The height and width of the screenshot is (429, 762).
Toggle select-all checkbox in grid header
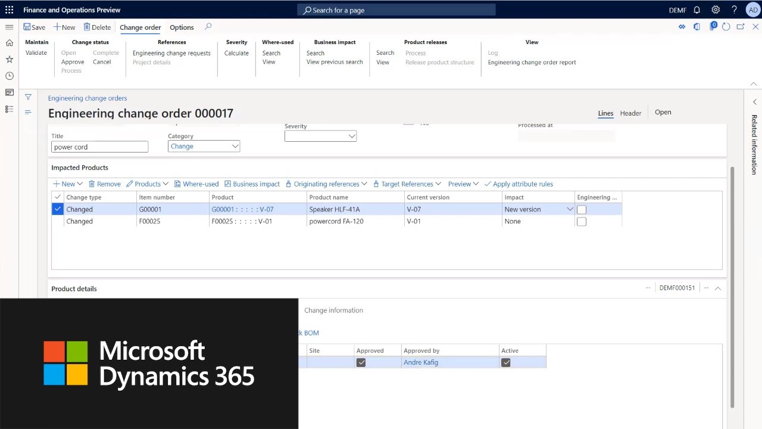pyautogui.click(x=58, y=197)
